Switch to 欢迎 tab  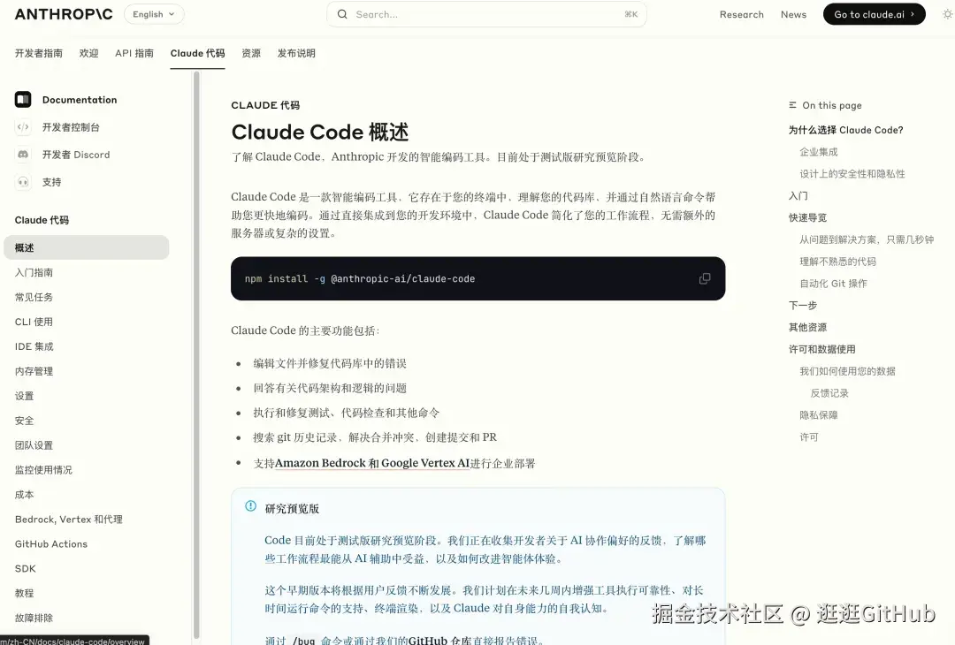click(89, 53)
